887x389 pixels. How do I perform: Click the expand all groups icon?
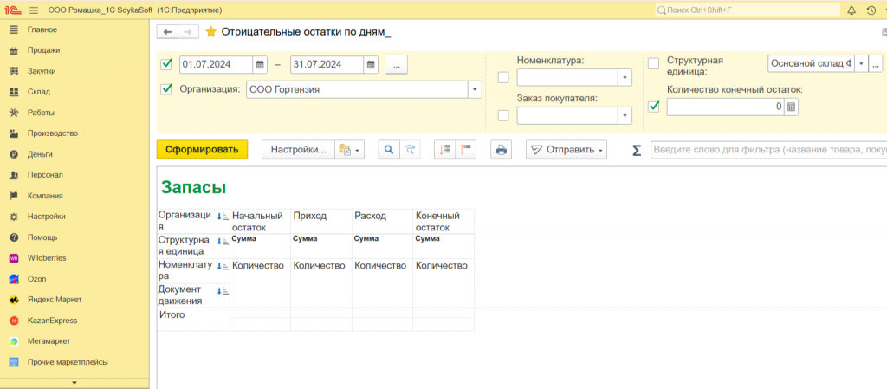445,150
